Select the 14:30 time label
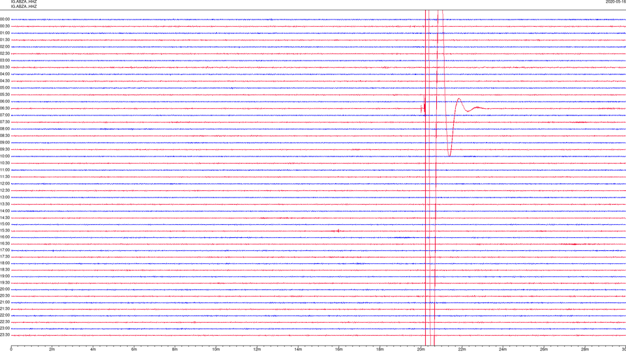 (5, 218)
